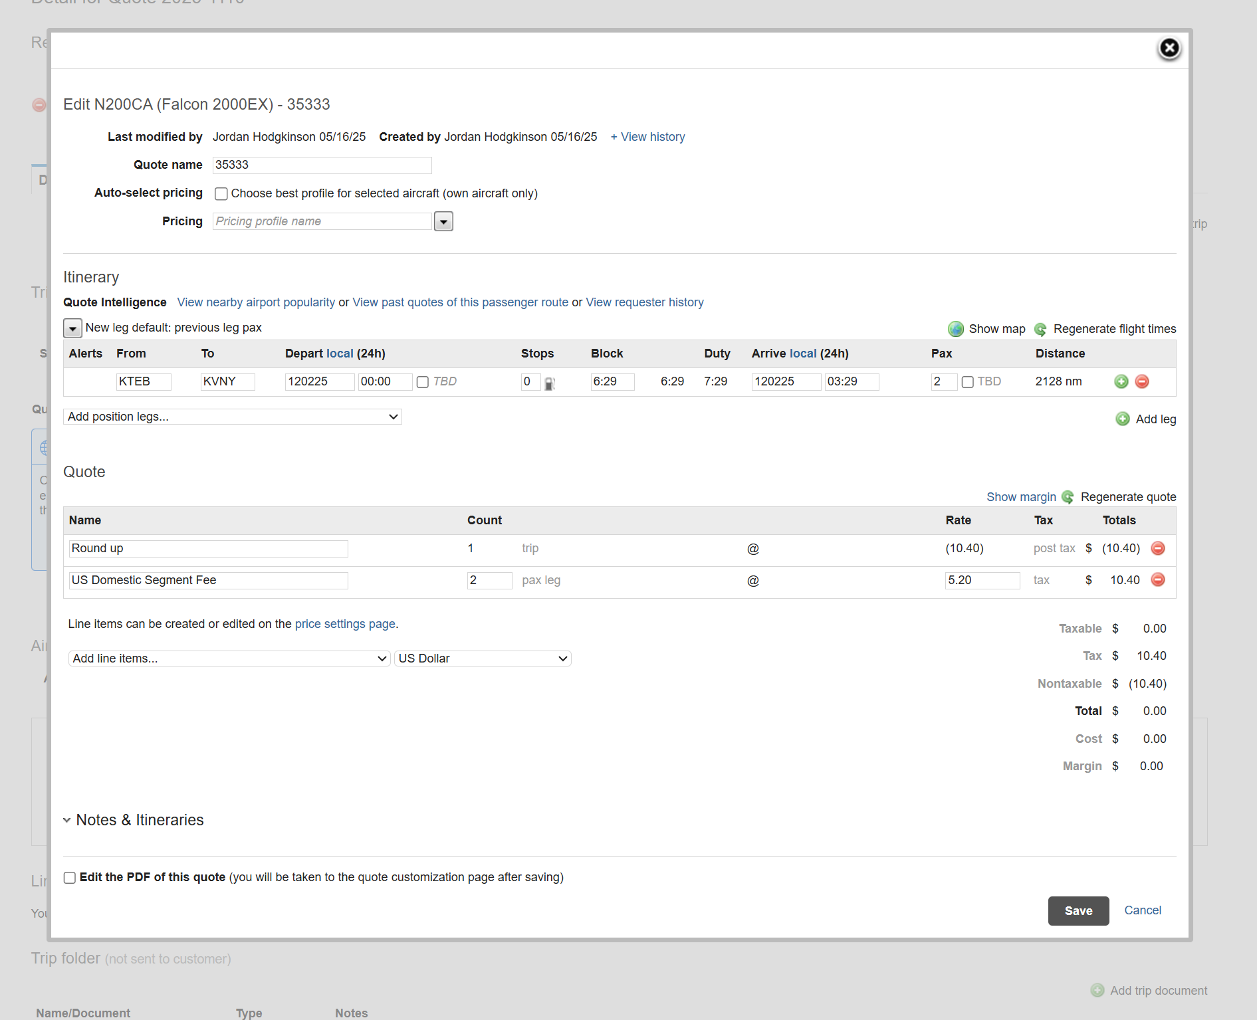Open View nearby airport popularity

[256, 302]
